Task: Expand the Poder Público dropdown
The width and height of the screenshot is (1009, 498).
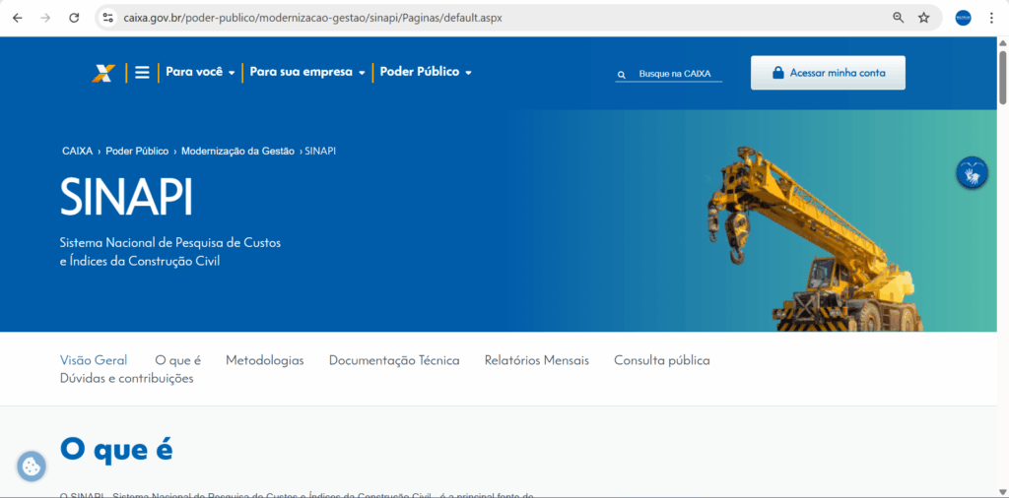Action: (426, 72)
